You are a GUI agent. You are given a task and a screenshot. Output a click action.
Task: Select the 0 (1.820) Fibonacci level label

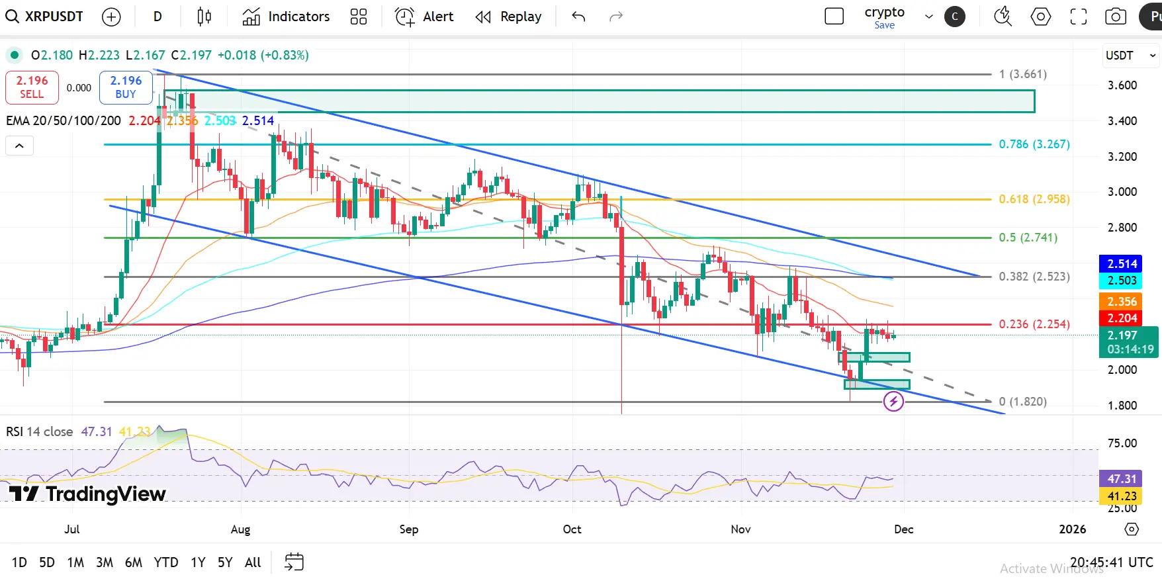(x=1023, y=402)
